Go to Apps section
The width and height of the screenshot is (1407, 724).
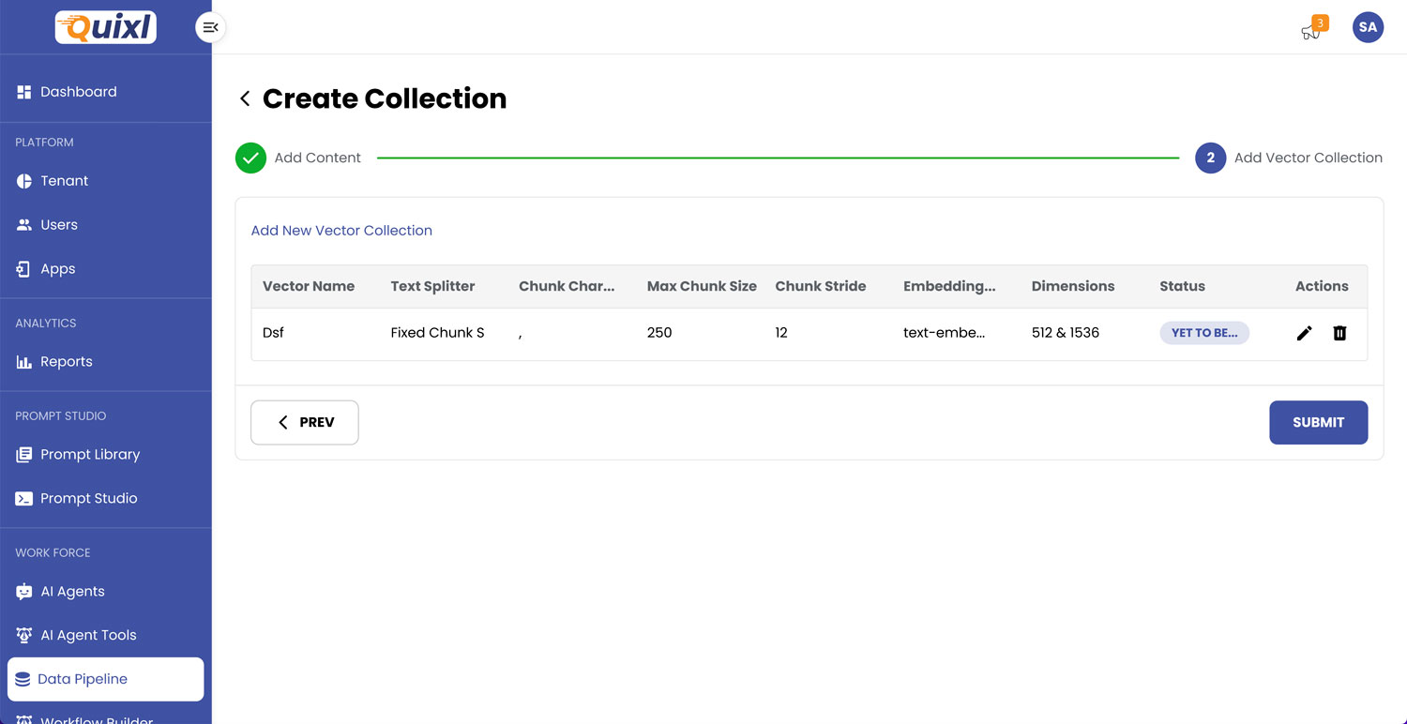[x=57, y=269]
